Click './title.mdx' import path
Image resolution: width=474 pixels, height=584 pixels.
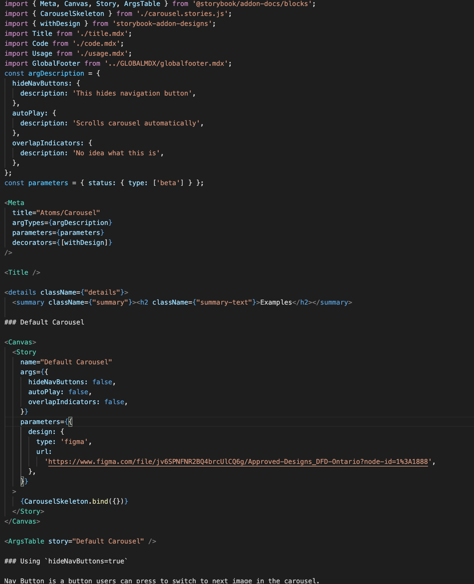click(x=102, y=34)
